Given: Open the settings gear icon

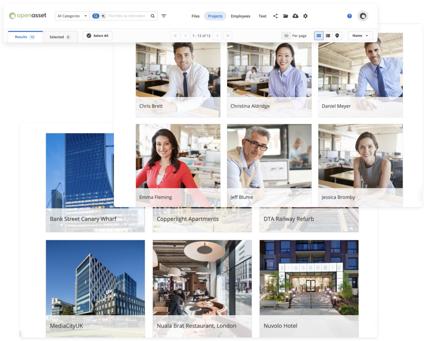Looking at the screenshot, I should pyautogui.click(x=305, y=16).
